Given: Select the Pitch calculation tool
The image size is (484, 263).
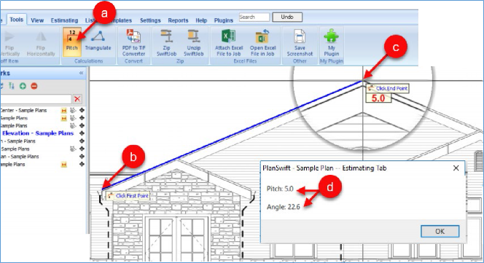Looking at the screenshot, I should [x=72, y=42].
